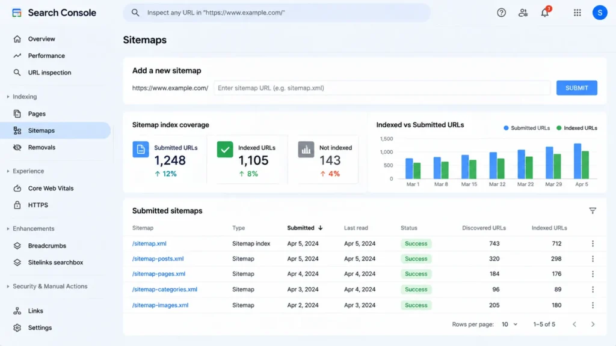Click the Sitemaps tree icon in sidebar
The height and width of the screenshot is (346, 616).
click(17, 130)
